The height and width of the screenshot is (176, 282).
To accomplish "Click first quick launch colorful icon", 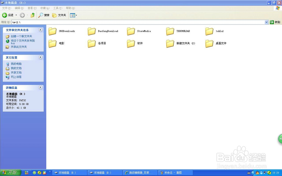I will (x=27, y=173).
